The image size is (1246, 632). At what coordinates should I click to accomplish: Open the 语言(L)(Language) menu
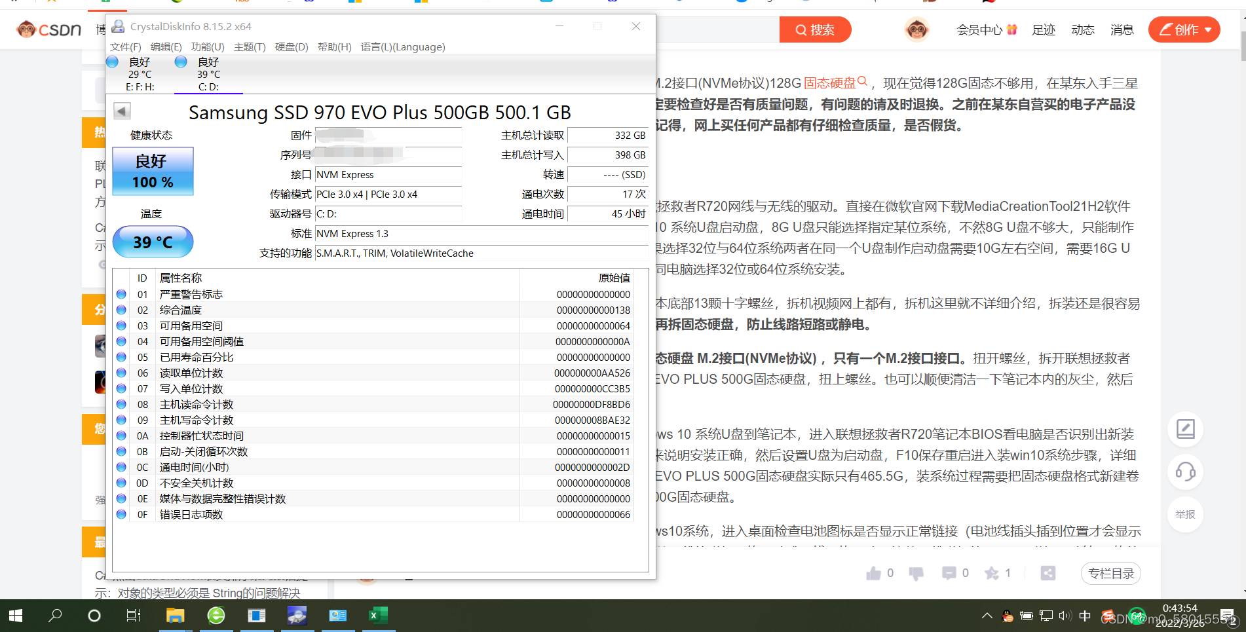(x=403, y=47)
